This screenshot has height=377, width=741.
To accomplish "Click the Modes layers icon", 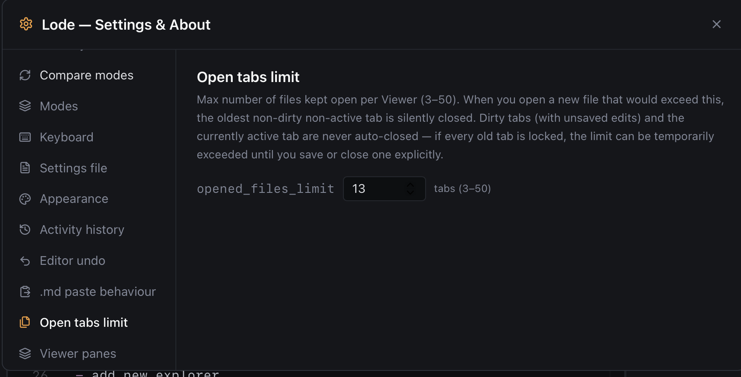I will tap(25, 106).
